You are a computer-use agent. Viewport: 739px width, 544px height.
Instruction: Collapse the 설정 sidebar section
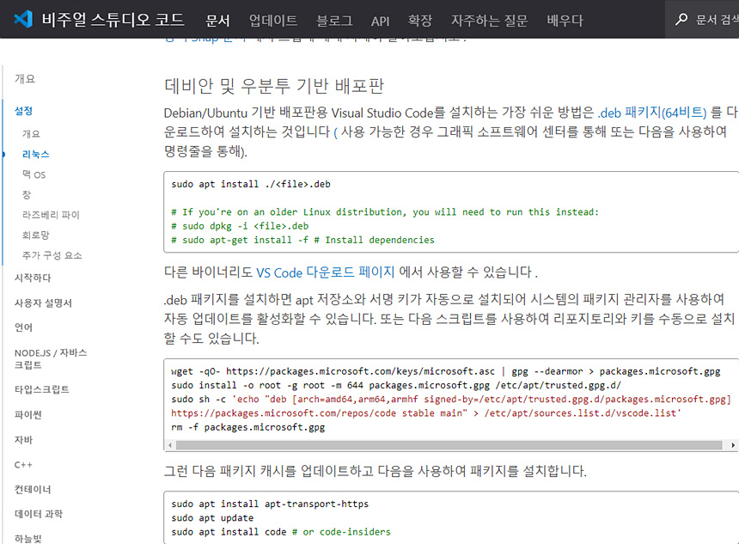click(23, 111)
